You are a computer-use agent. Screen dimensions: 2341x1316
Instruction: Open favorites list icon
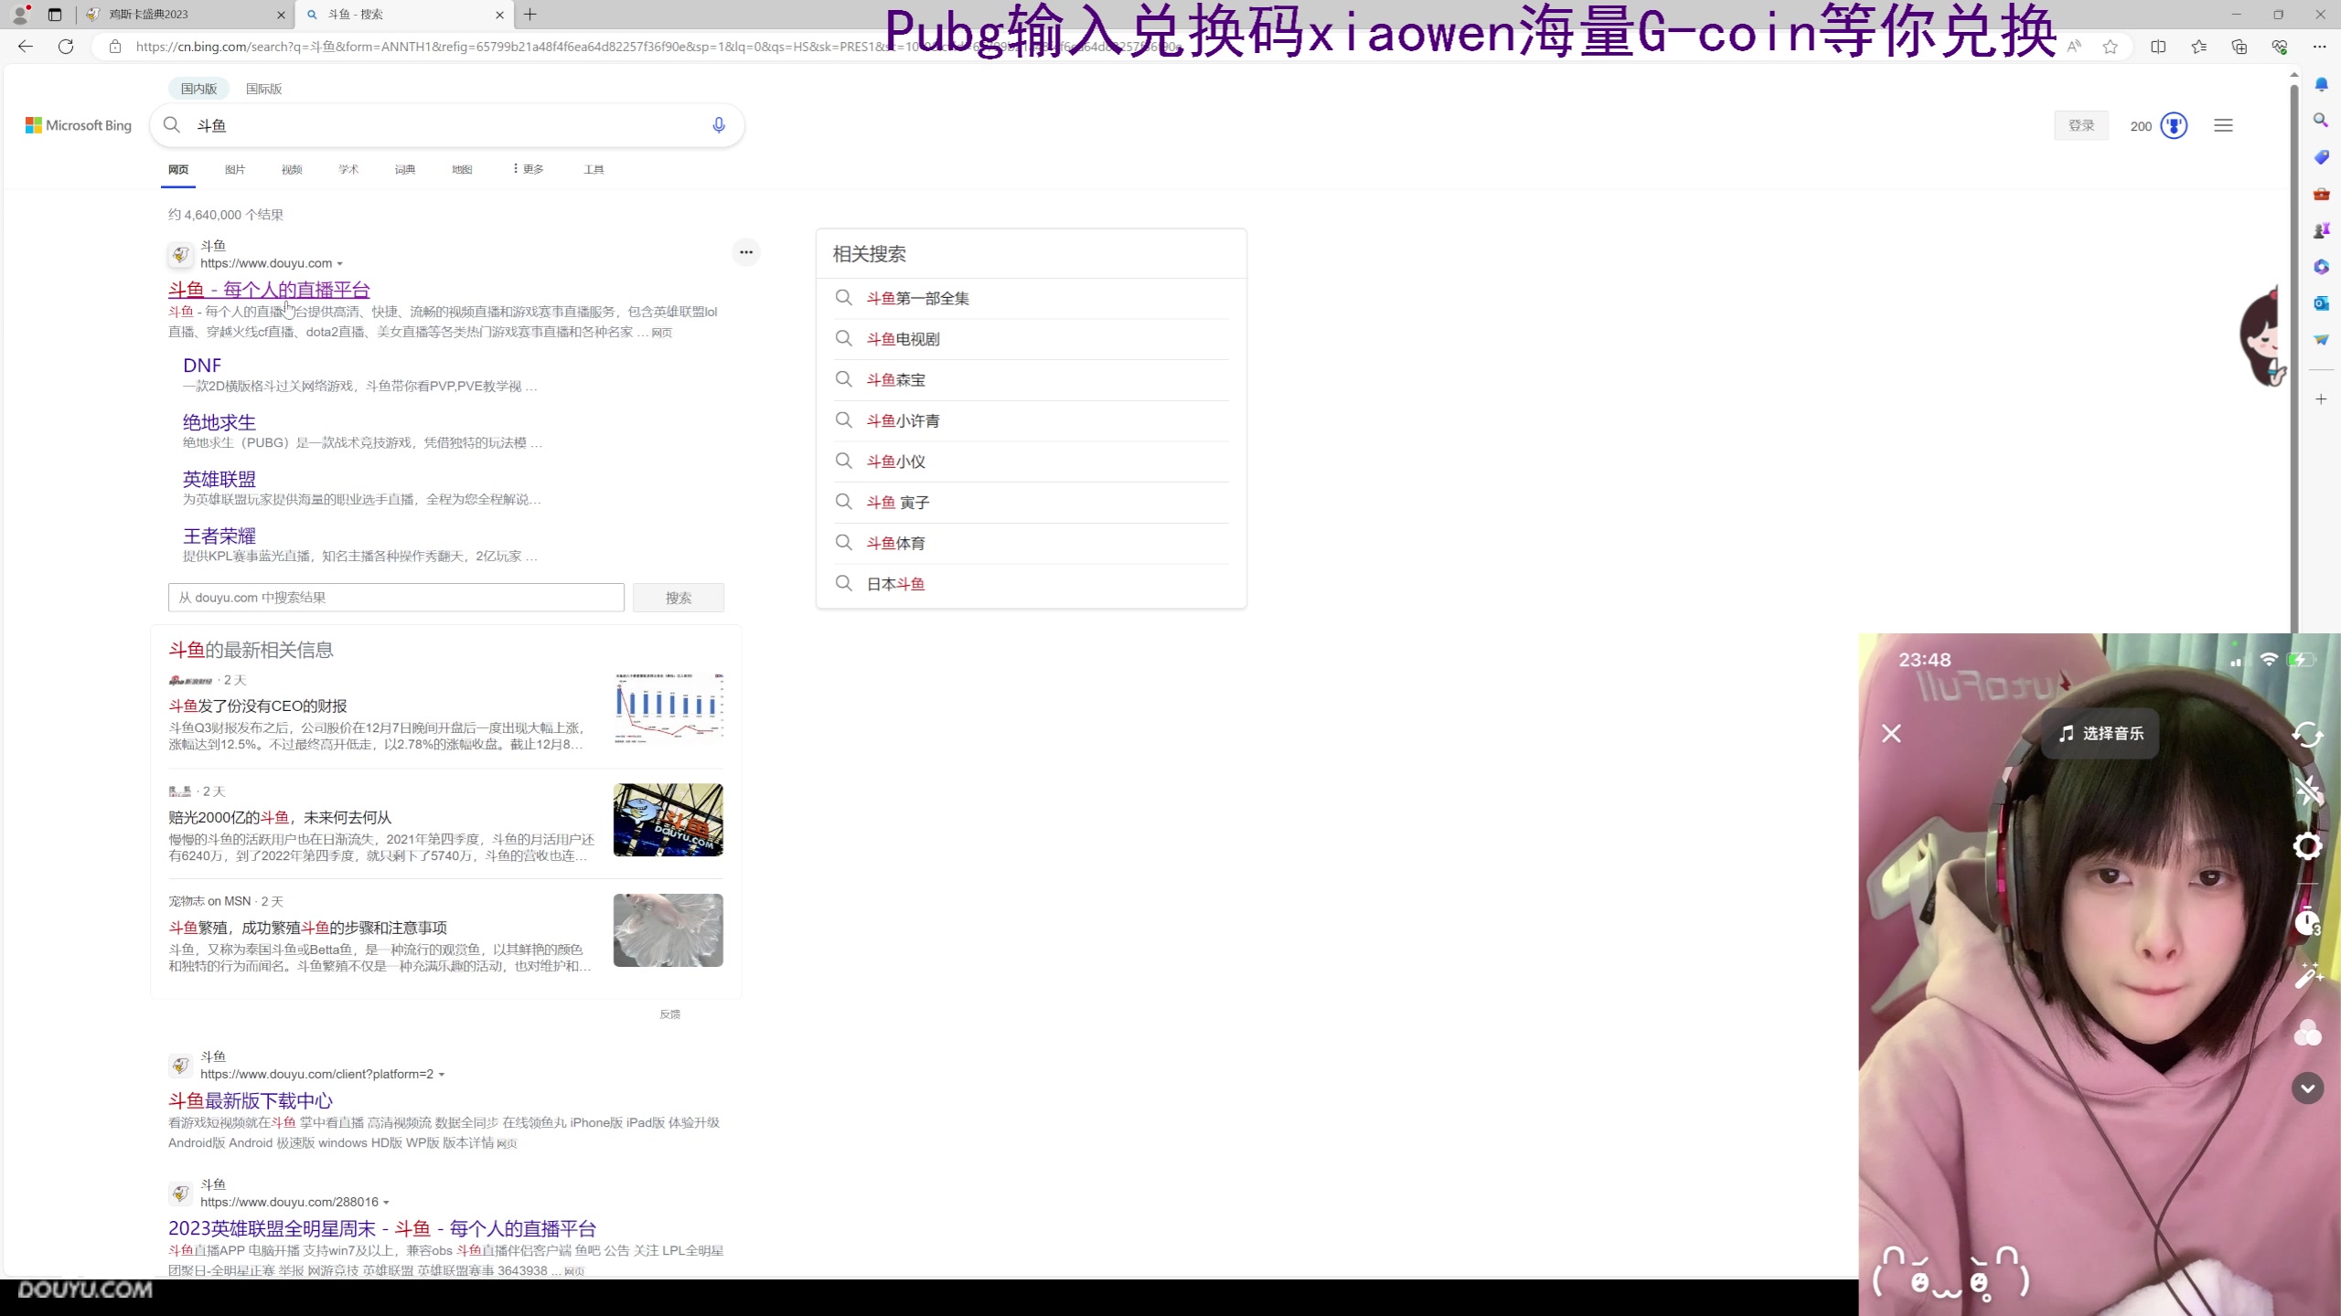2198,47
